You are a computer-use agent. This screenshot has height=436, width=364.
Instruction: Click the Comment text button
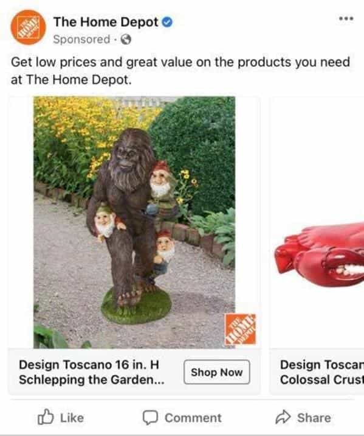(x=193, y=418)
